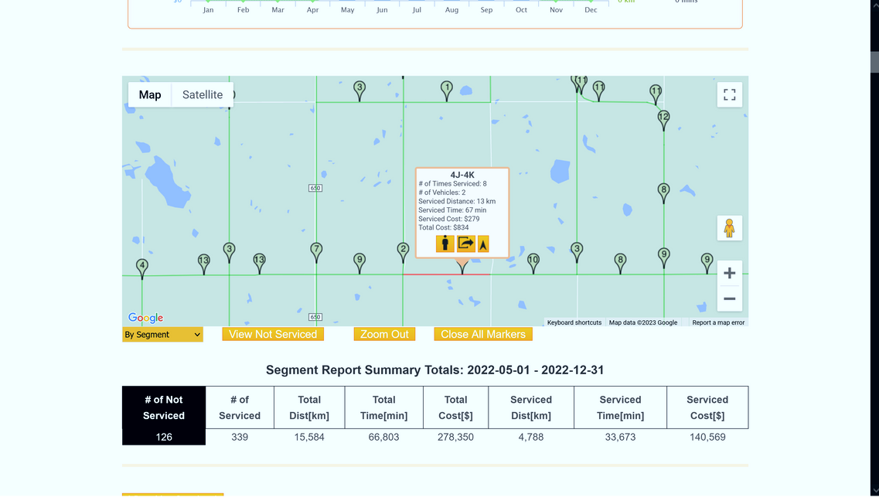Click the Zoom Out button
The width and height of the screenshot is (879, 501).
pyautogui.click(x=384, y=334)
